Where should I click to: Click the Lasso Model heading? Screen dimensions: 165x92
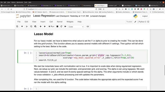coord(44,34)
